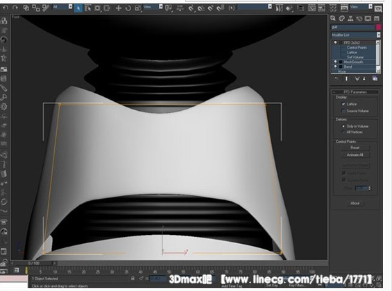Click the Redo arrow in the main toolbar
The height and width of the screenshot is (291, 392).
15,8
